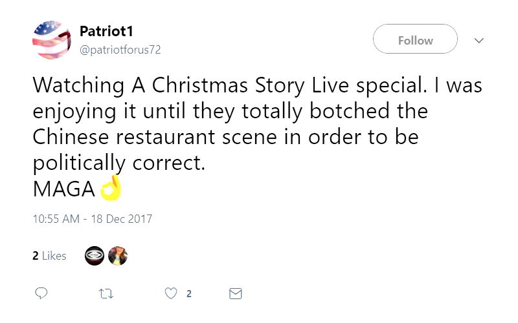This screenshot has height=323, width=518.
Task: Open Patriot1's flag profile avatar
Action: coord(51,40)
